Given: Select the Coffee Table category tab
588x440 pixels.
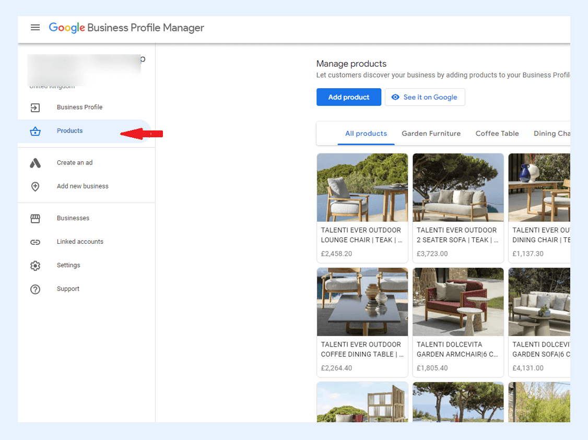Looking at the screenshot, I should point(497,134).
